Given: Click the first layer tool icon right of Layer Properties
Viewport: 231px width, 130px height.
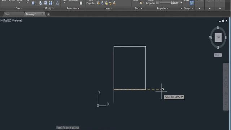Looking at the screenshot, I should point(98,3).
